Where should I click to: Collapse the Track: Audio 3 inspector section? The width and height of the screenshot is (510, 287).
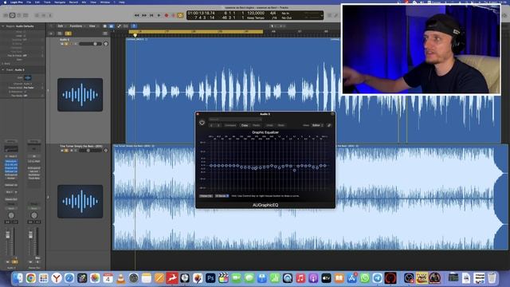pyautogui.click(x=3, y=69)
